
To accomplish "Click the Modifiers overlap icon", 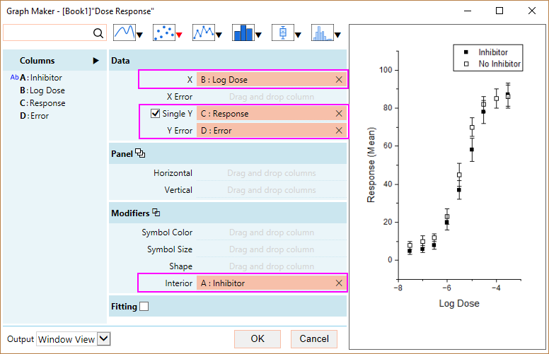I will tap(156, 213).
